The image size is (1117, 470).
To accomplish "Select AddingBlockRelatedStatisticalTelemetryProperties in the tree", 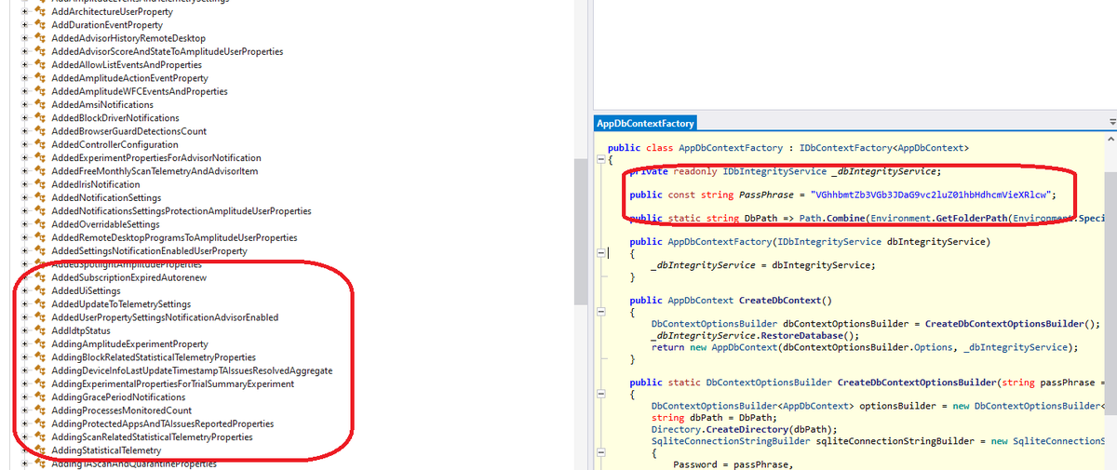I will point(154,357).
